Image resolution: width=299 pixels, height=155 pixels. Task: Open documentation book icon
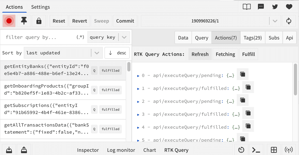click(247, 7)
